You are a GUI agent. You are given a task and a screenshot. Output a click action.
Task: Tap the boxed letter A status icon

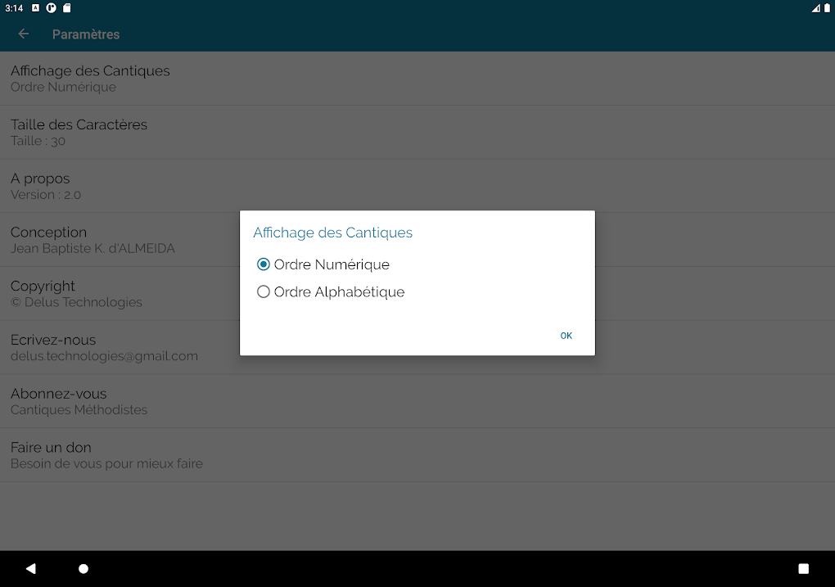pyautogui.click(x=35, y=8)
